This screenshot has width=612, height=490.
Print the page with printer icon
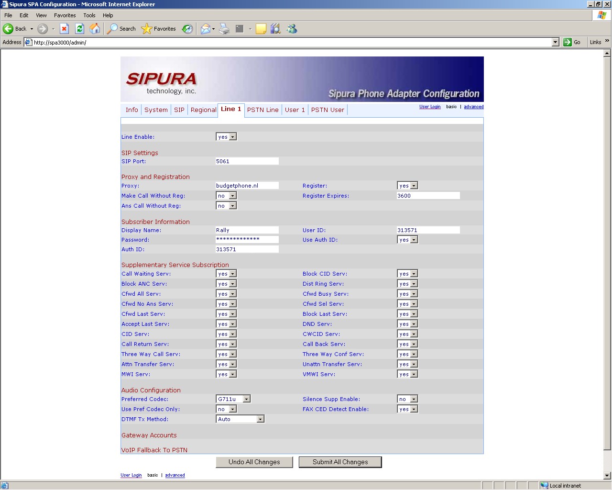pos(224,29)
